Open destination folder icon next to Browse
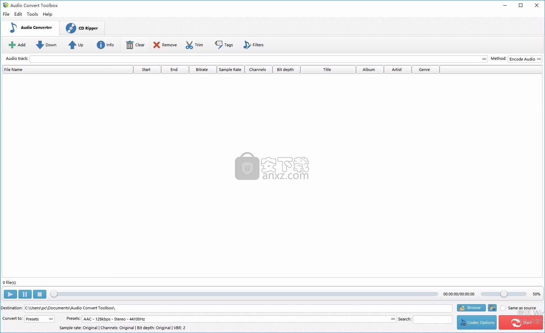 492,308
